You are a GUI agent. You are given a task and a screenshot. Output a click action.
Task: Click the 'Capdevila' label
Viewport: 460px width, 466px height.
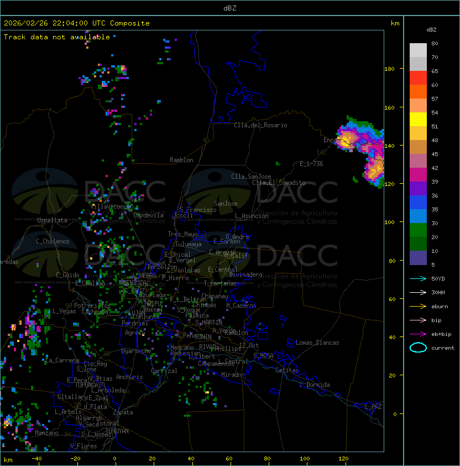coord(148,215)
